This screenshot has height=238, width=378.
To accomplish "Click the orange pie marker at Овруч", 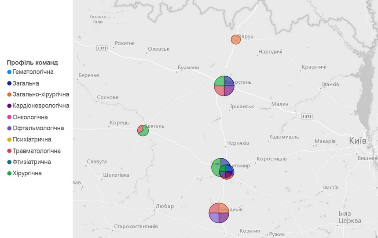I will (x=235, y=40).
